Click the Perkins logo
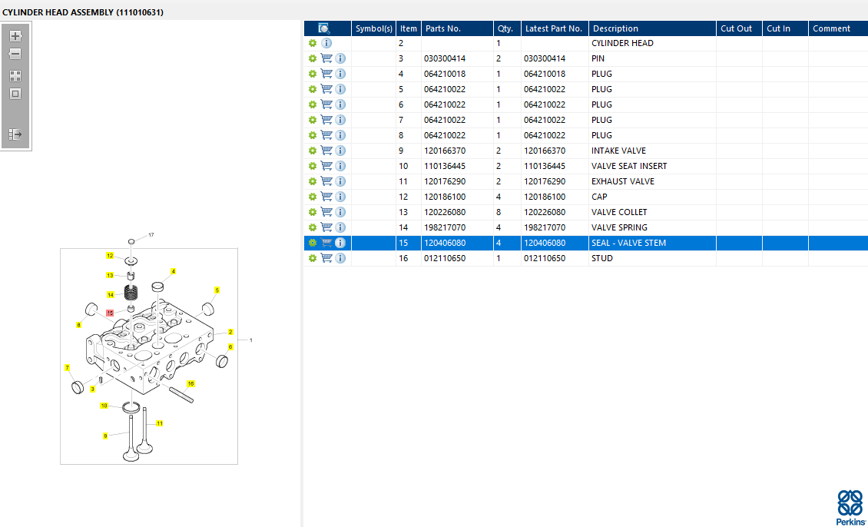This screenshot has width=868, height=527. click(x=850, y=507)
